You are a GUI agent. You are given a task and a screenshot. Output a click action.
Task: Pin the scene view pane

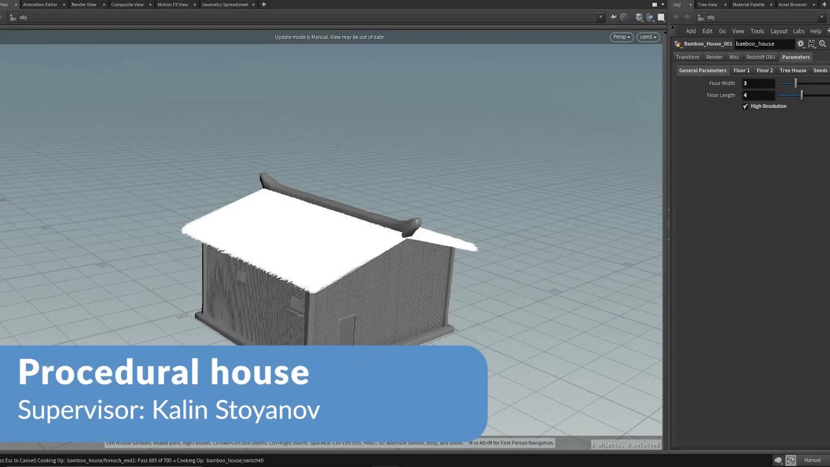[x=613, y=17]
